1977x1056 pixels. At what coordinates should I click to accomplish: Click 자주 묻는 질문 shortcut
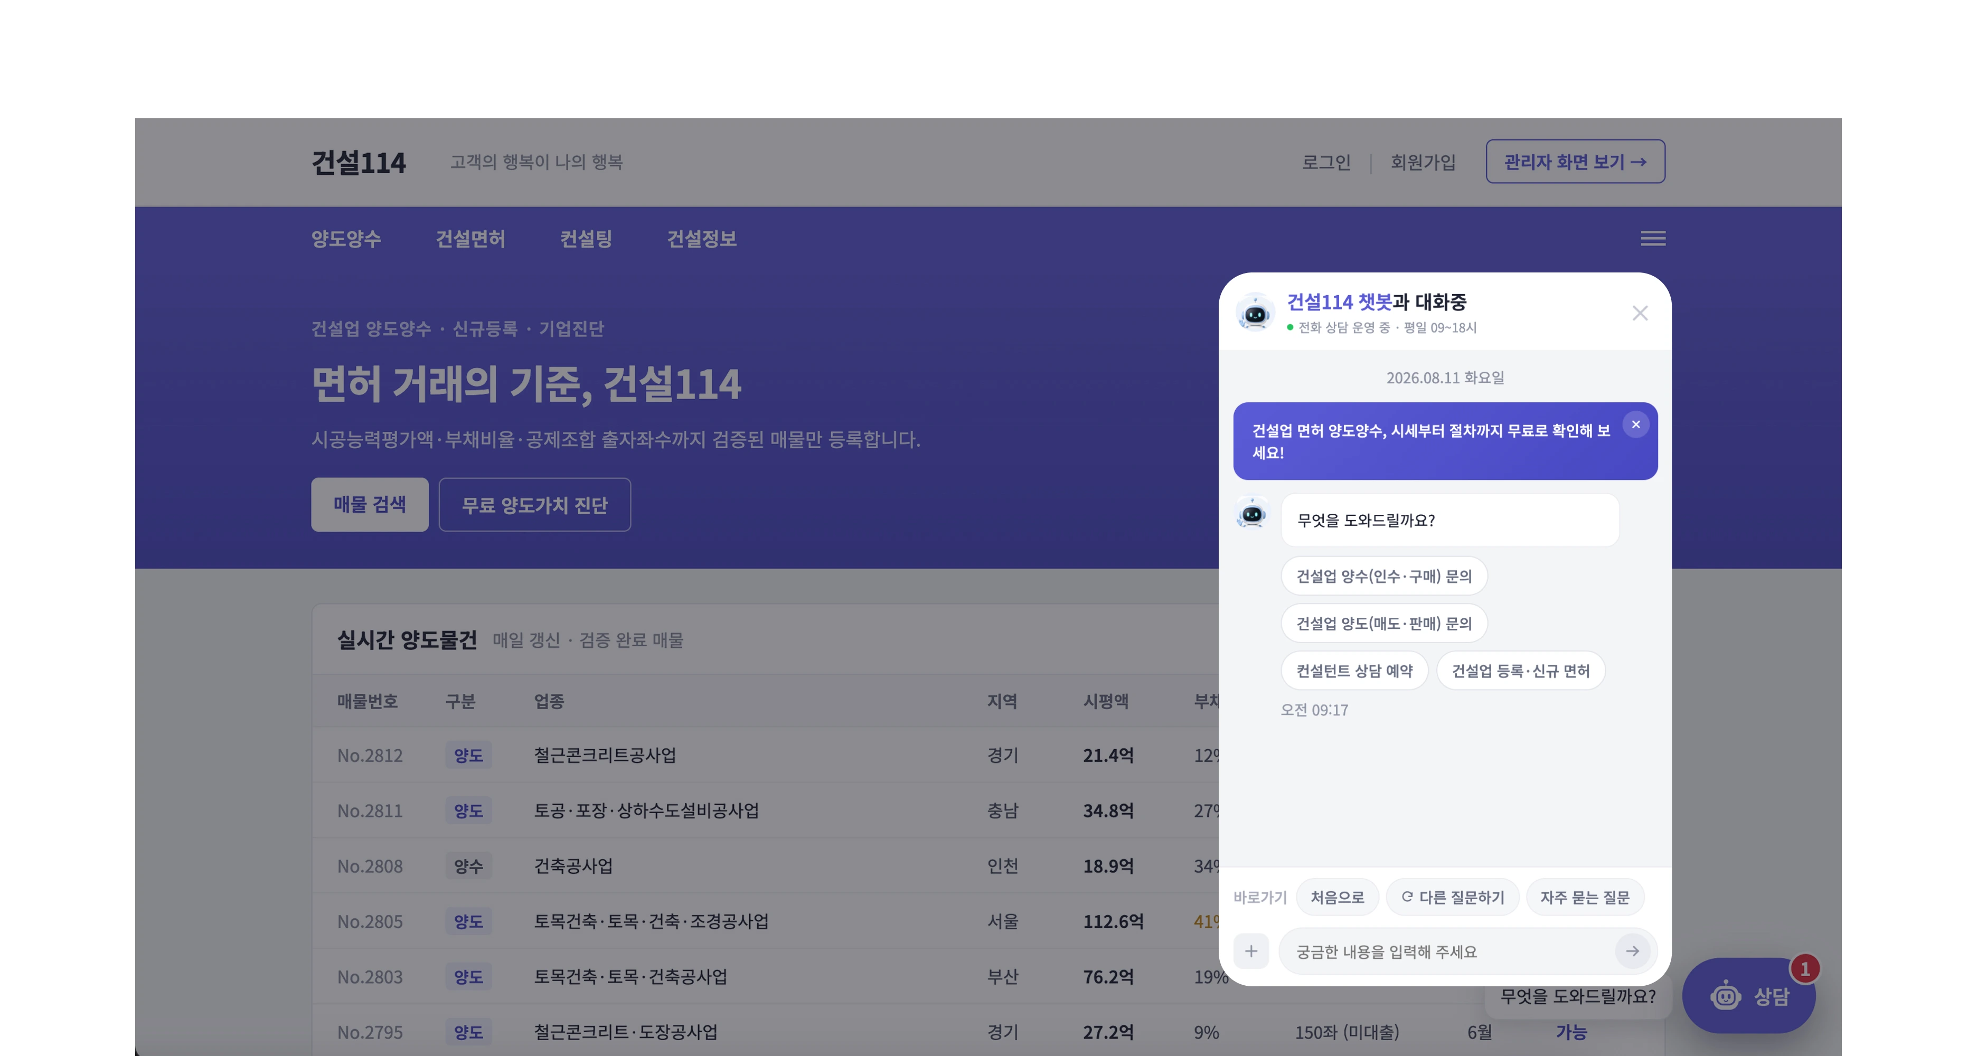pyautogui.click(x=1585, y=897)
